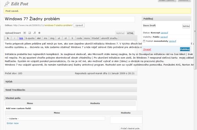Click the Add an Image upload icon

pos(25,33)
